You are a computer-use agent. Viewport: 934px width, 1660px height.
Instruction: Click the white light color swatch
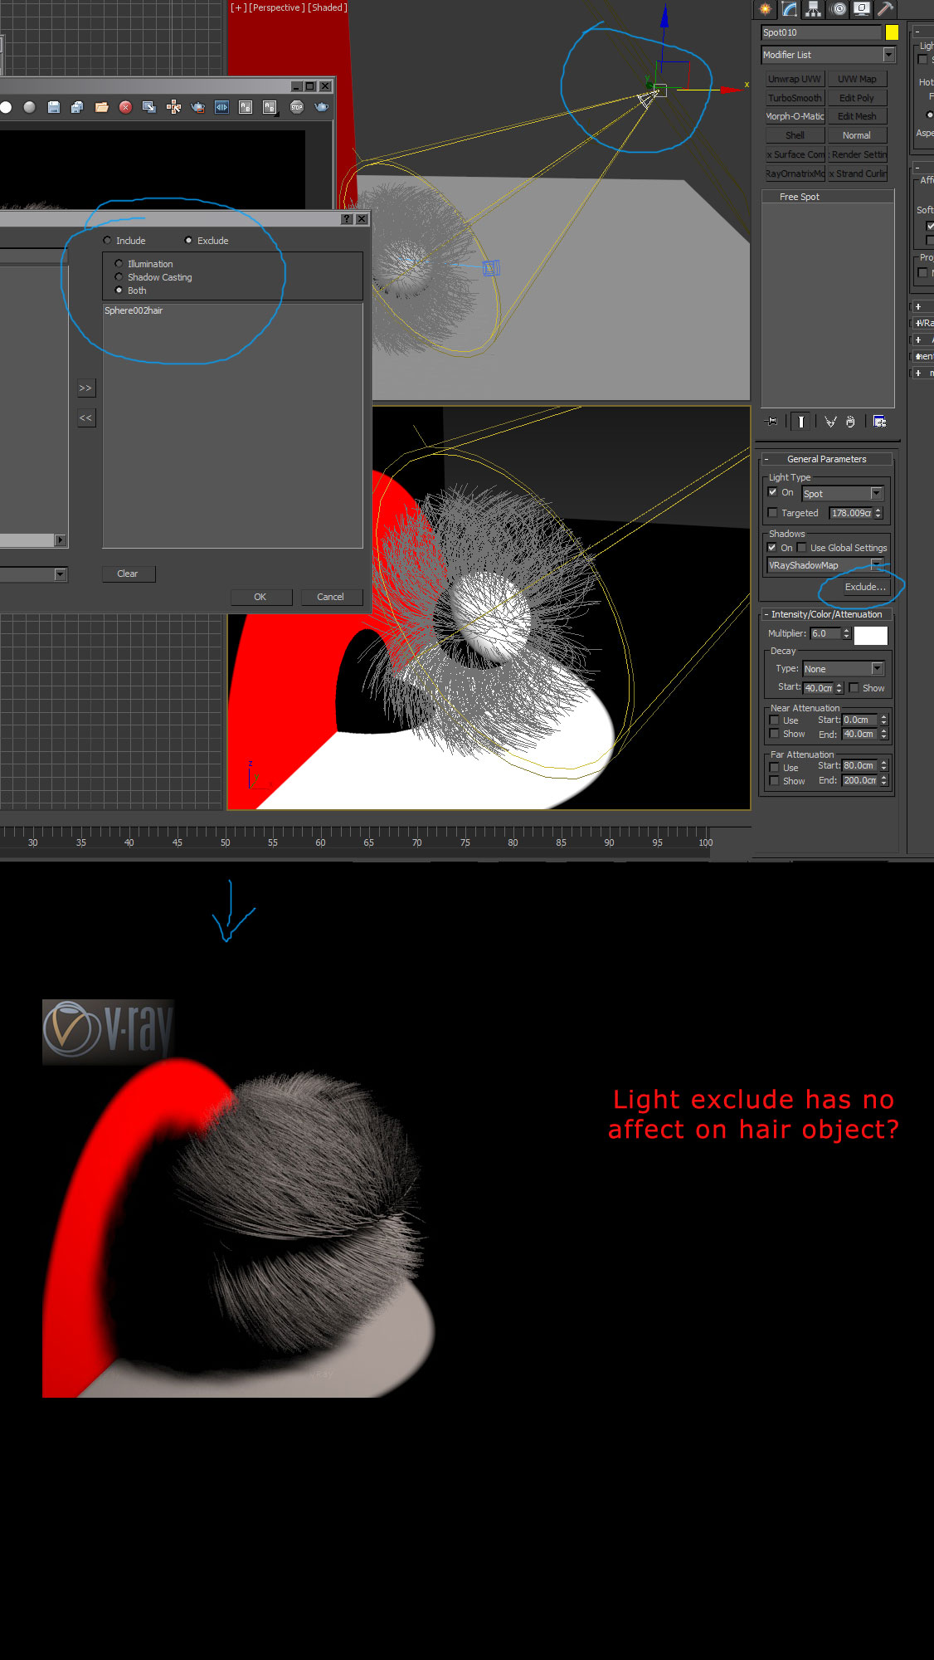click(870, 635)
